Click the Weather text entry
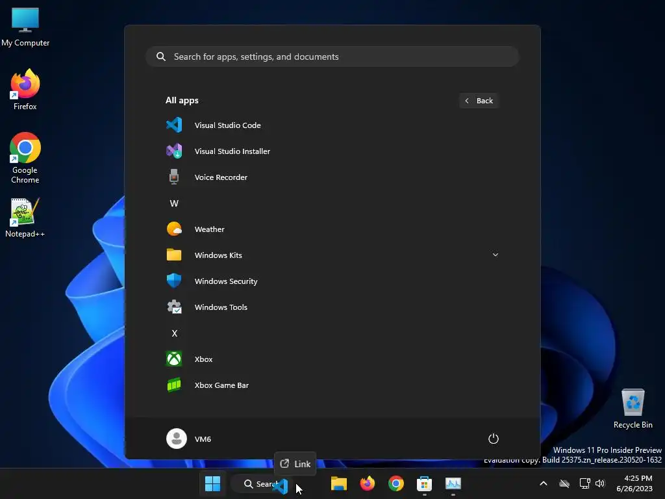Viewport: 665px width, 499px height. click(x=209, y=229)
